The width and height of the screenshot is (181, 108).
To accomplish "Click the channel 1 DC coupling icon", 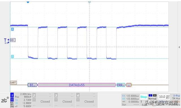I will pyautogui.click(x=12, y=100).
